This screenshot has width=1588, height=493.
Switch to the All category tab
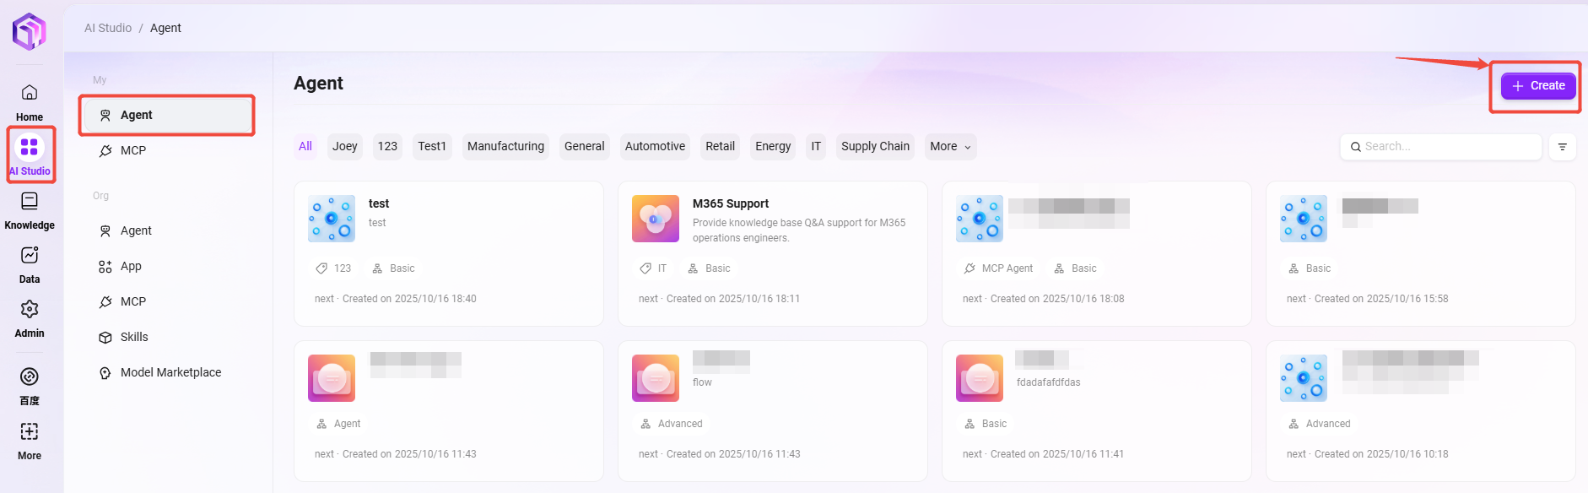click(x=305, y=147)
